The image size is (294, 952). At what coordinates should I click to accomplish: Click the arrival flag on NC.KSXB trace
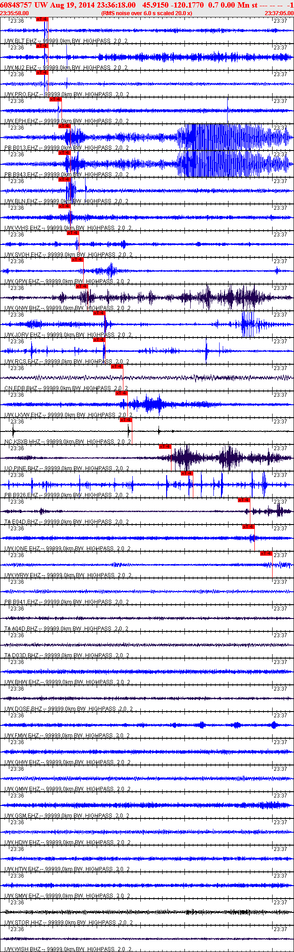tap(126, 420)
